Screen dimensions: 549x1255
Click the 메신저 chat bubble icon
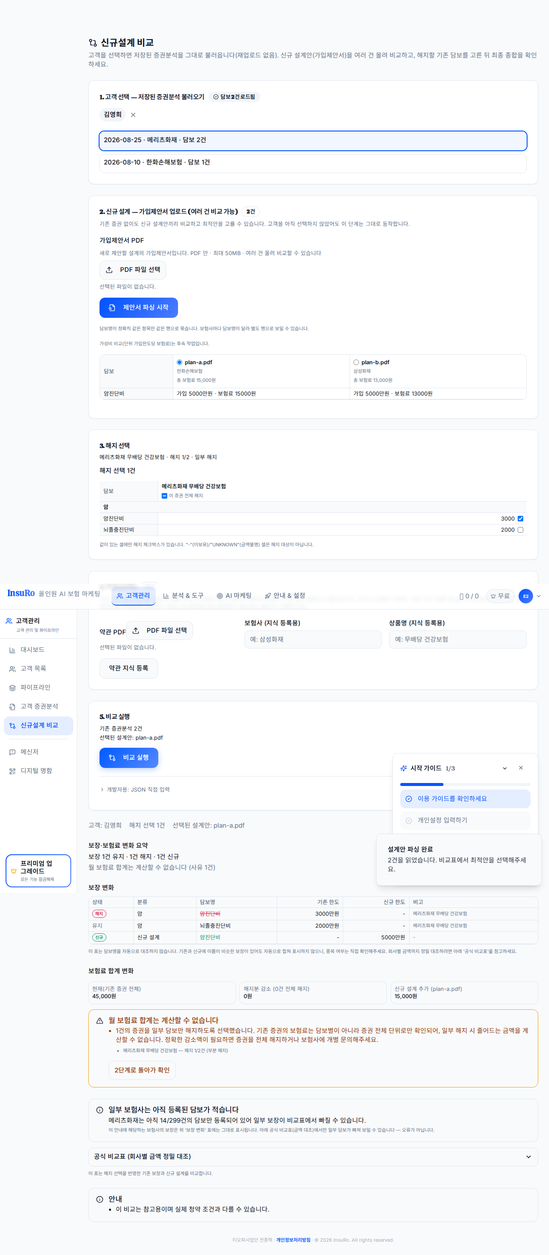12,752
